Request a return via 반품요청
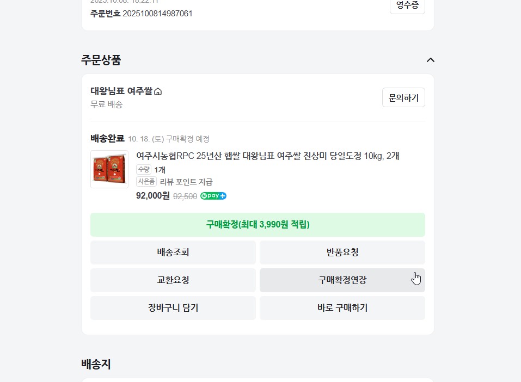The height and width of the screenshot is (382, 521). (x=342, y=252)
